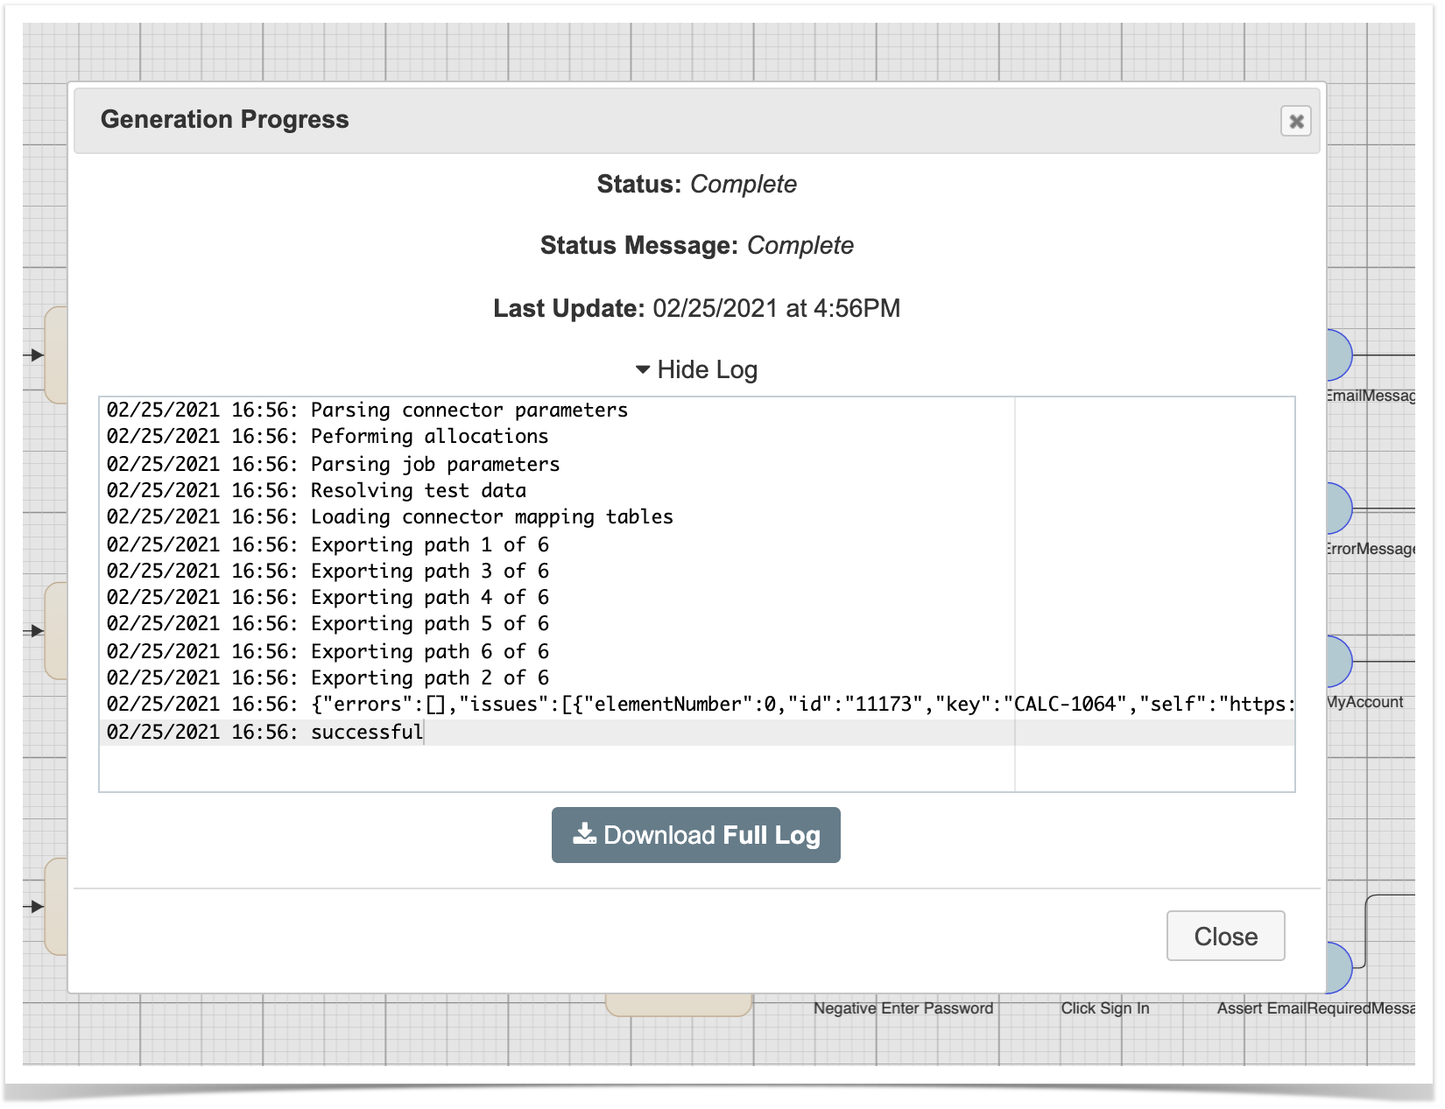Select the Assert EmailRequiredMessage node label

1316,1008
